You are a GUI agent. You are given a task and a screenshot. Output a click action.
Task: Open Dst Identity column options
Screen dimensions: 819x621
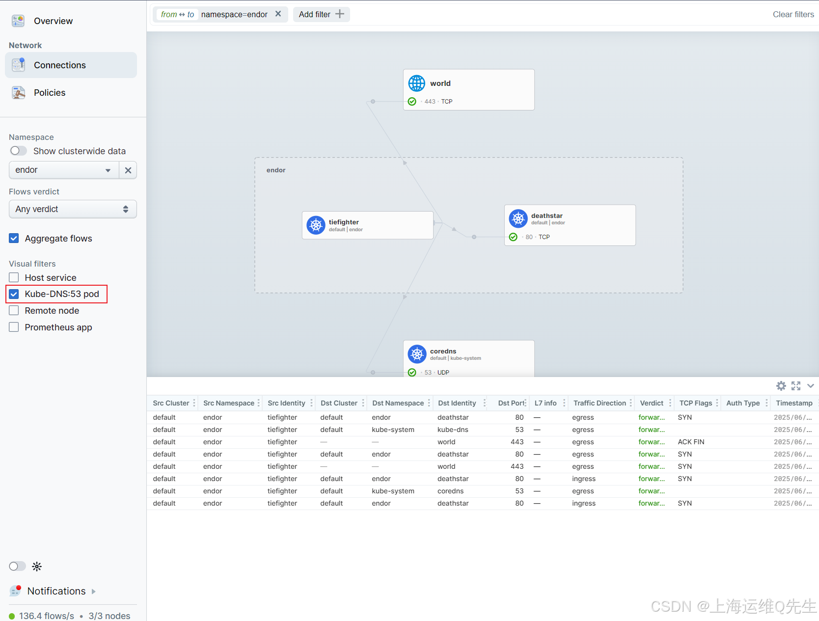(x=484, y=403)
